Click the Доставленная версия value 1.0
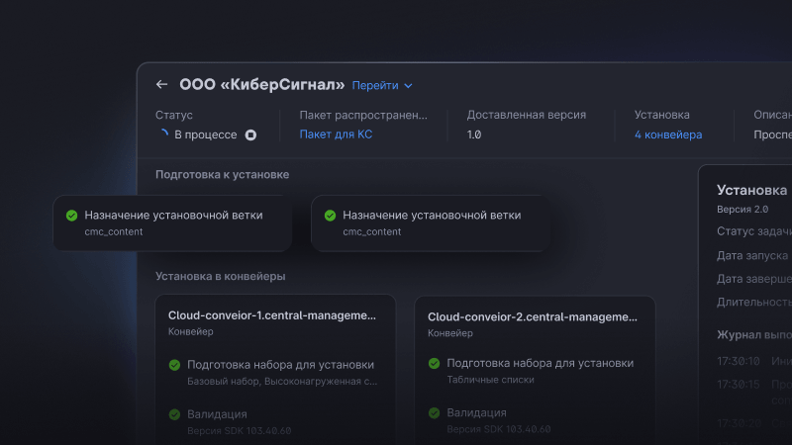The height and width of the screenshot is (445, 792). pyautogui.click(x=474, y=134)
